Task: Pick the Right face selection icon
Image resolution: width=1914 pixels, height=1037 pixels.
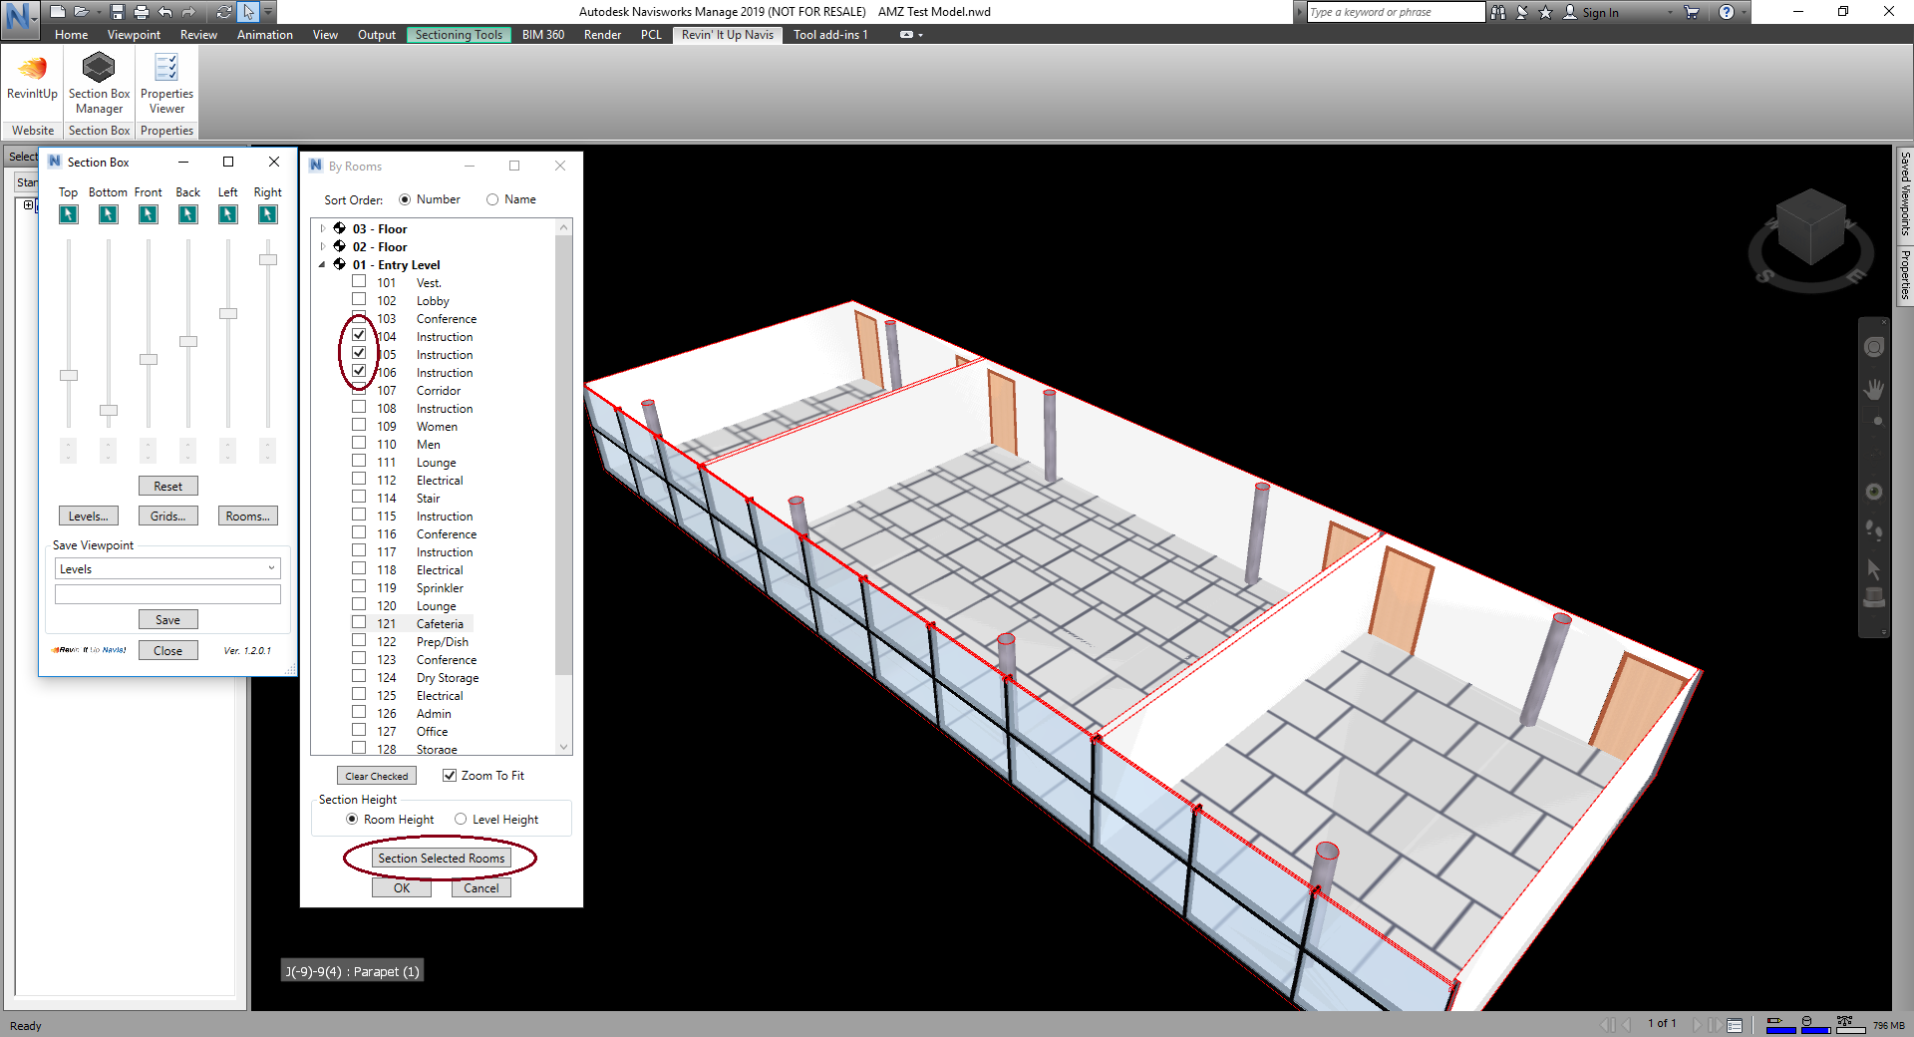Action: (x=267, y=214)
